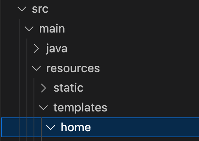Expand the java folder chevron
Screen dimensions: 199x141
[x=36, y=48]
